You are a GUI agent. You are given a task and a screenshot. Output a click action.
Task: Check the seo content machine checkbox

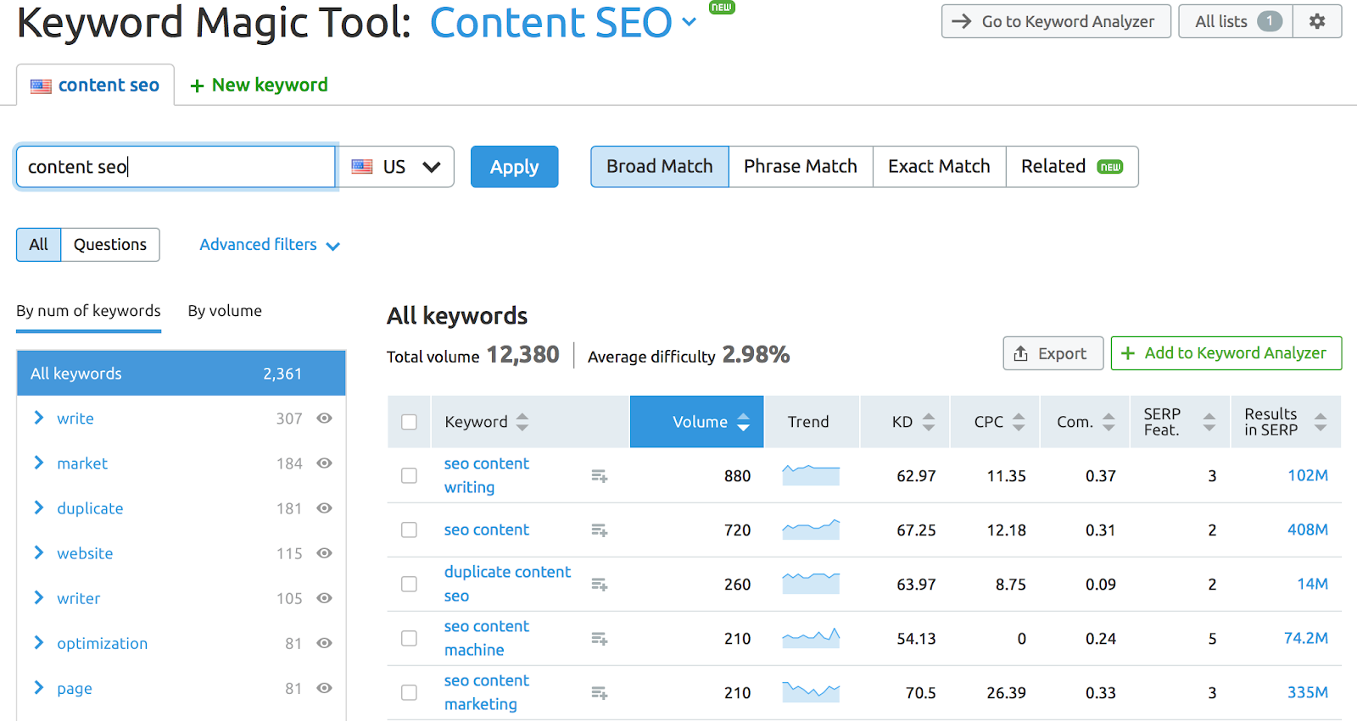click(x=409, y=638)
